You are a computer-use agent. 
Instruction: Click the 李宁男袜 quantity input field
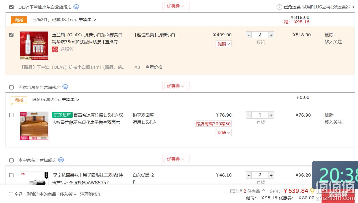click(260, 175)
